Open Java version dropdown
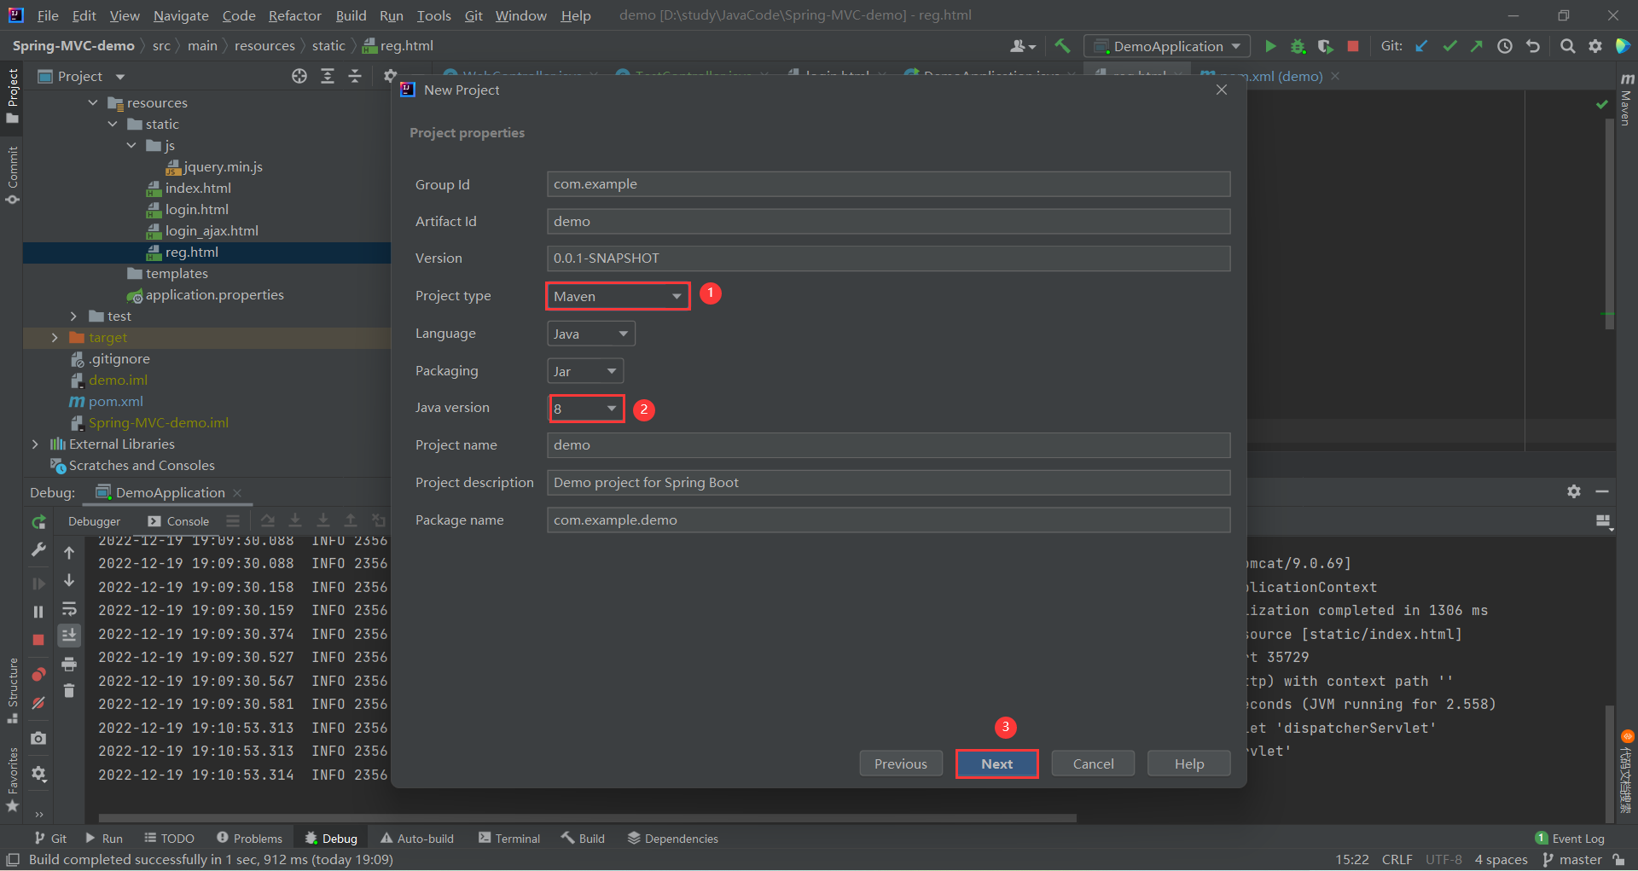Image resolution: width=1638 pixels, height=871 pixels. coord(586,409)
